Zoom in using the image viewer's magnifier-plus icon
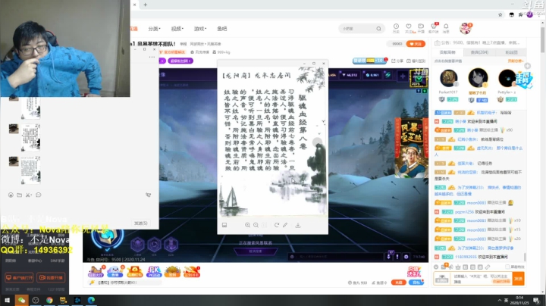The height and width of the screenshot is (306, 546). click(247, 225)
